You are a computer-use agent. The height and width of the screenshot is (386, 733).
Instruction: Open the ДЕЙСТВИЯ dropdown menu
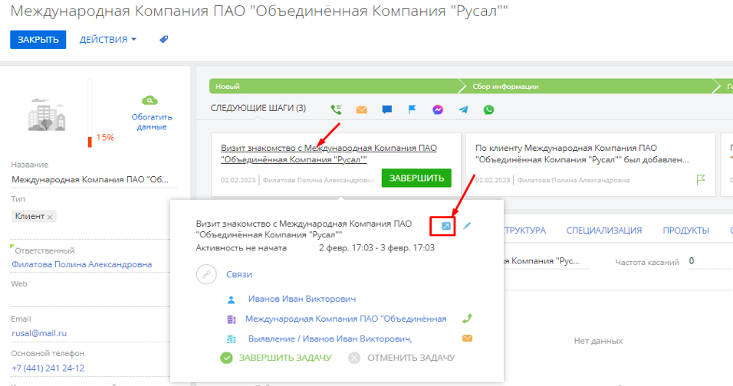(107, 40)
